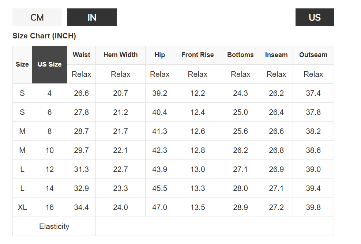Select US size 14 cell
This screenshot has height=244, width=361.
pos(49,188)
